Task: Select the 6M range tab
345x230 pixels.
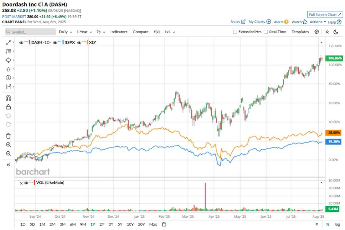Action: [x=73, y=224]
